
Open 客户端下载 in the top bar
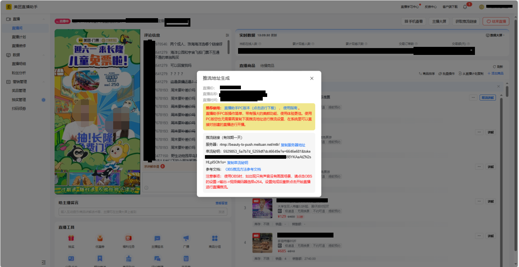pyautogui.click(x=450, y=7)
